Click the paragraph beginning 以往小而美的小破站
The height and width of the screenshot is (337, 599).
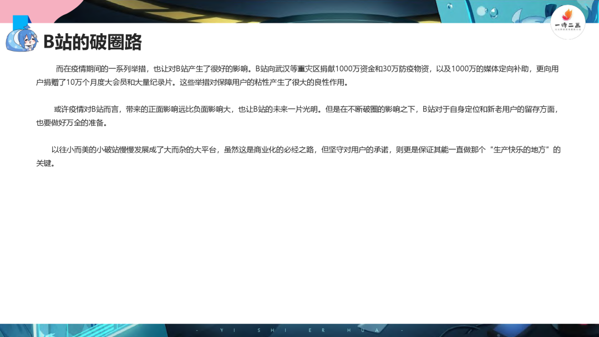[x=298, y=156]
